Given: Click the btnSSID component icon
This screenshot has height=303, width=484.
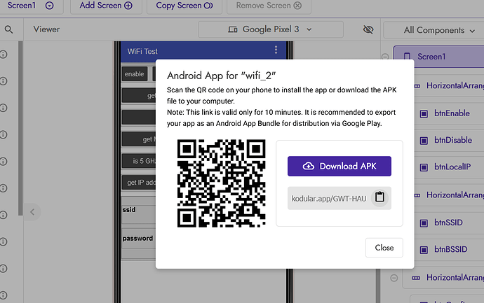Looking at the screenshot, I should [x=424, y=223].
